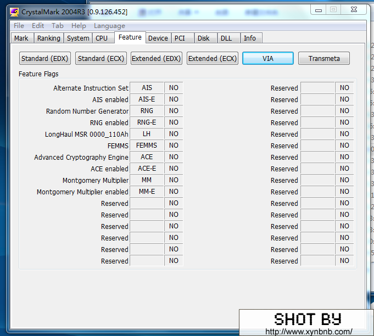Show Transmeta feature flags
This screenshot has height=336, width=374.
[324, 58]
